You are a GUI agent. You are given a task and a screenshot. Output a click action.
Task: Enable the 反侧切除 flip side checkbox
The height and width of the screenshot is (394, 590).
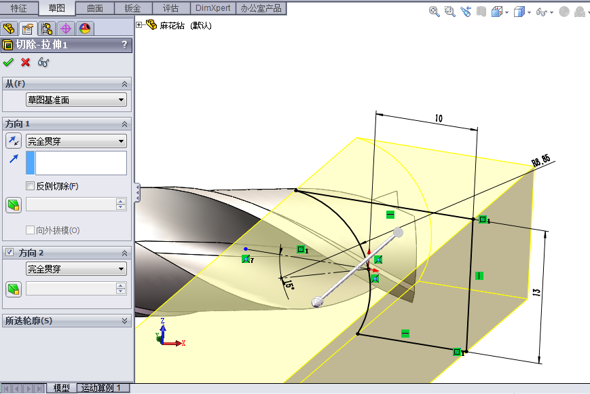pyautogui.click(x=30, y=186)
